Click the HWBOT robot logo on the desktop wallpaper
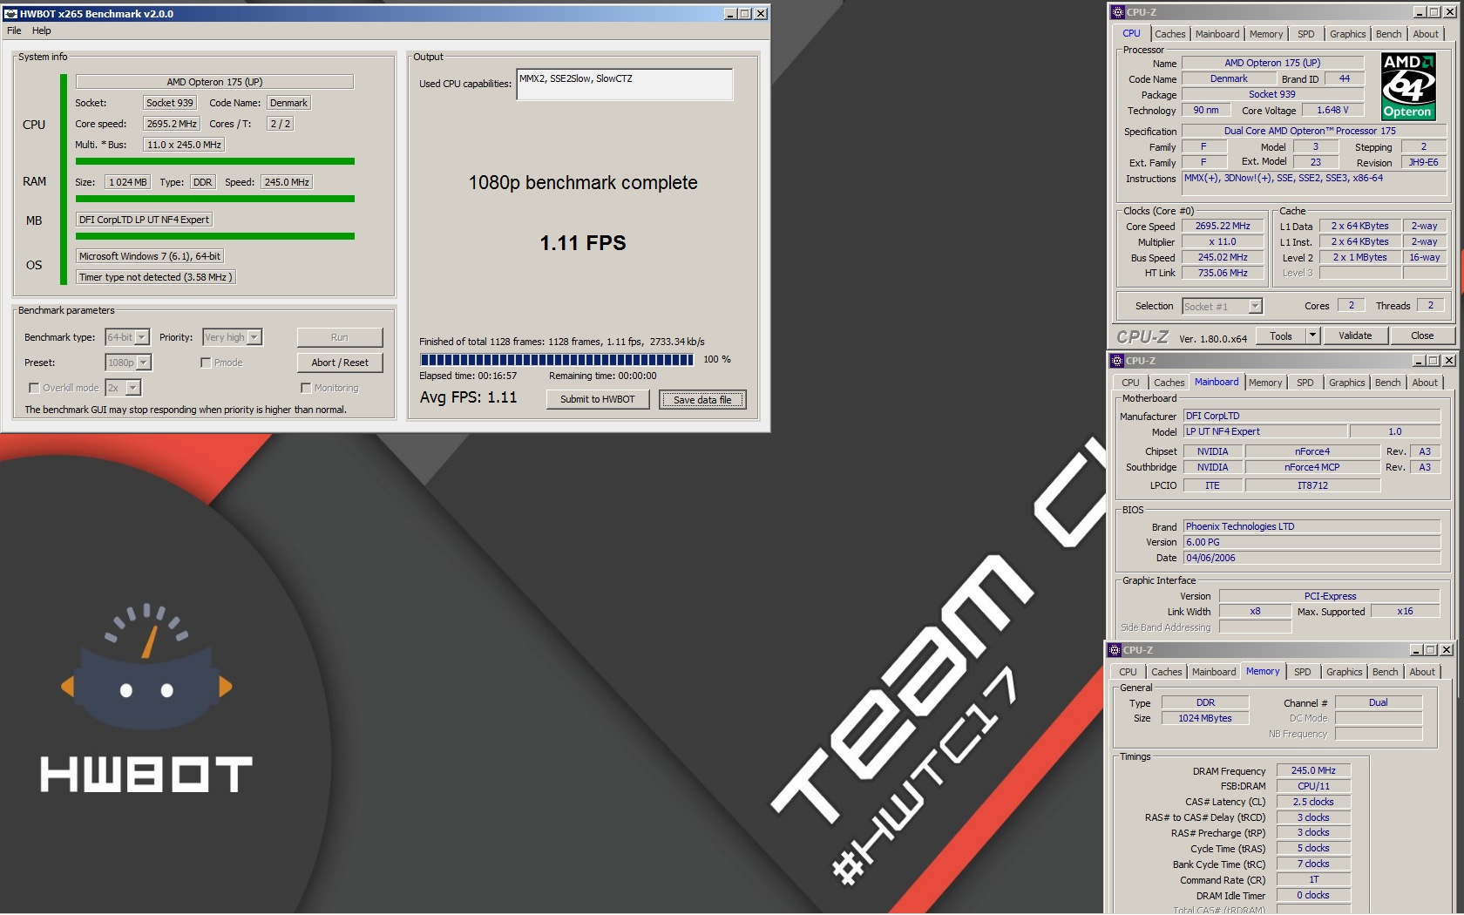Screen dimensions: 1464x915 (x=146, y=668)
